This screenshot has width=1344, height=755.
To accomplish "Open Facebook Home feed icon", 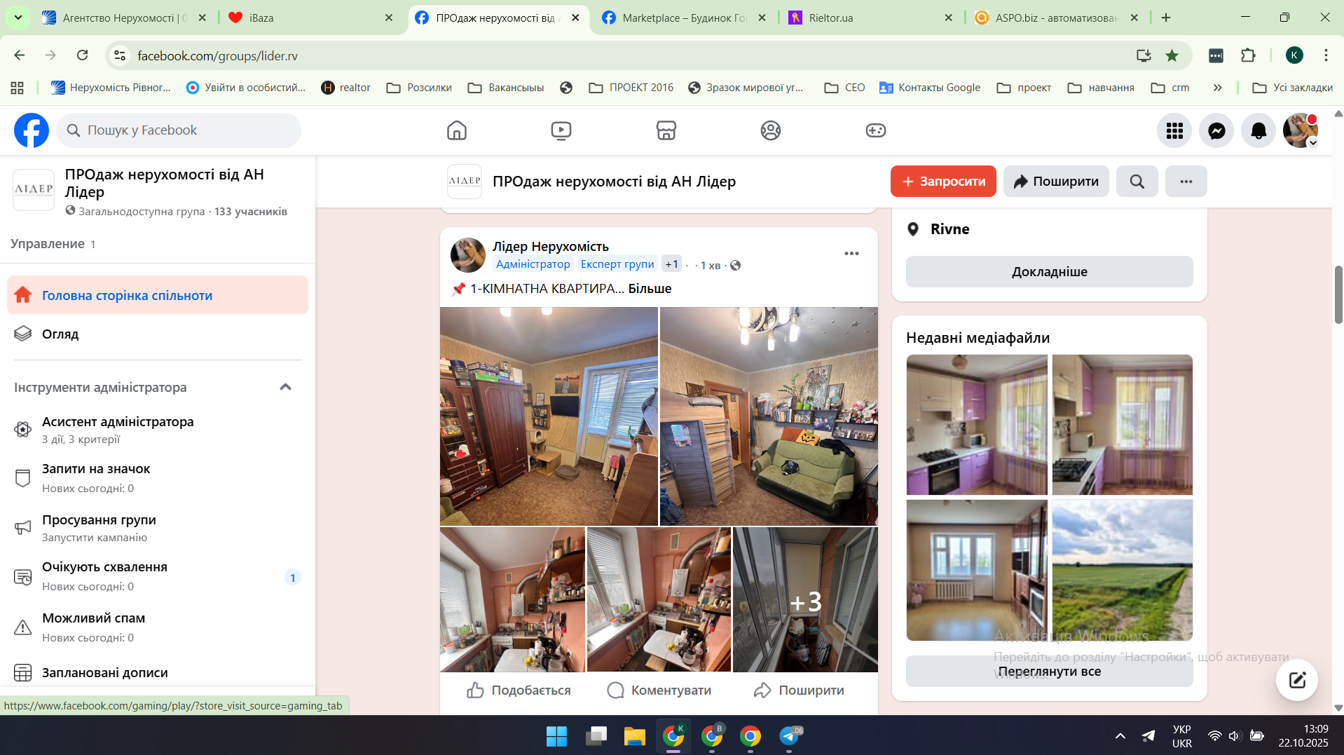I will [456, 130].
